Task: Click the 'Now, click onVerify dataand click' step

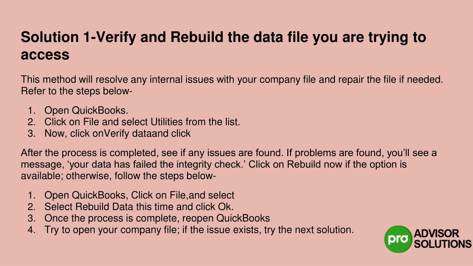Action: click(117, 133)
